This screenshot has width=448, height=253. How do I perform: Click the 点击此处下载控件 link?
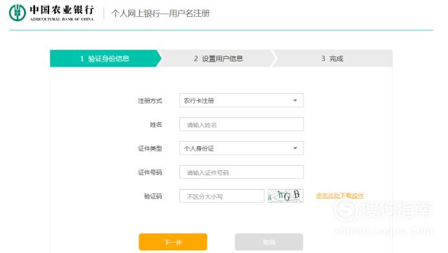pyautogui.click(x=340, y=195)
